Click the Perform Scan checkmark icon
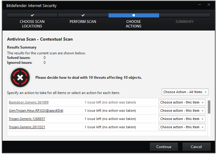This screenshot has height=156, width=221. [83, 15]
